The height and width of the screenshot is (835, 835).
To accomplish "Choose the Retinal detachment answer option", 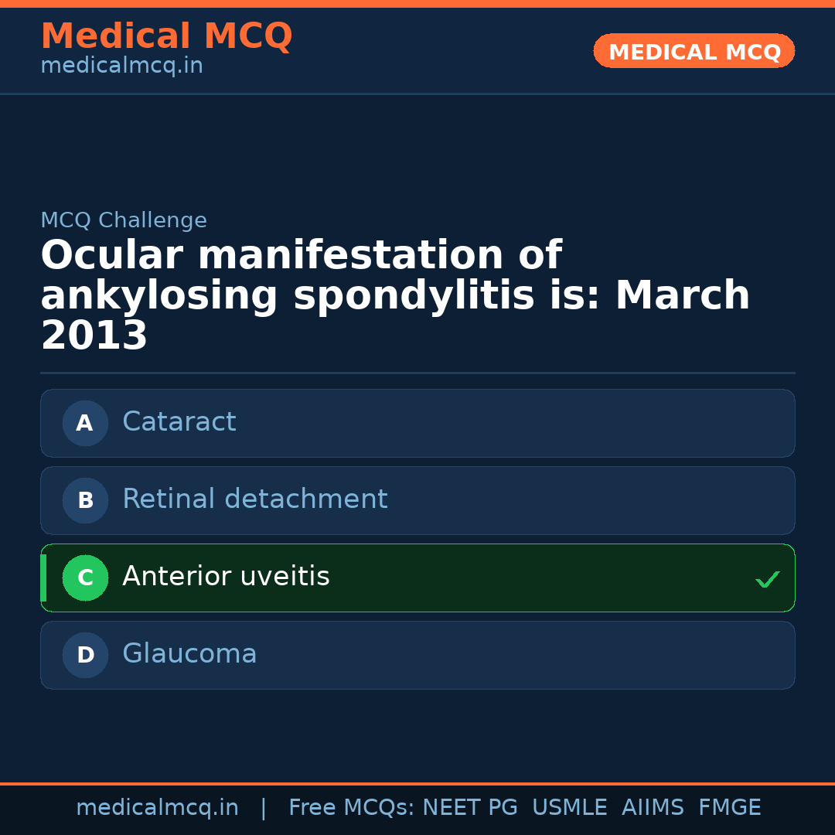I will click(417, 500).
